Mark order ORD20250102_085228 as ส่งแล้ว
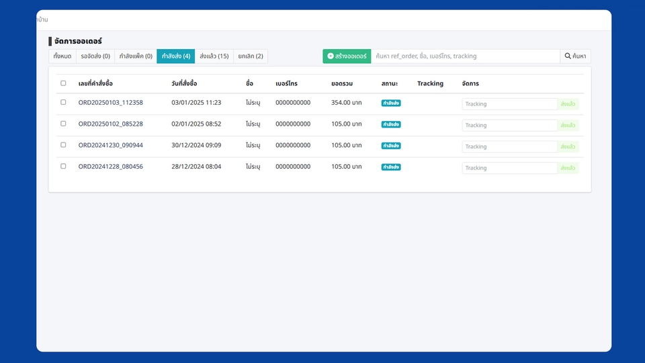The height and width of the screenshot is (363, 645). [x=568, y=125]
